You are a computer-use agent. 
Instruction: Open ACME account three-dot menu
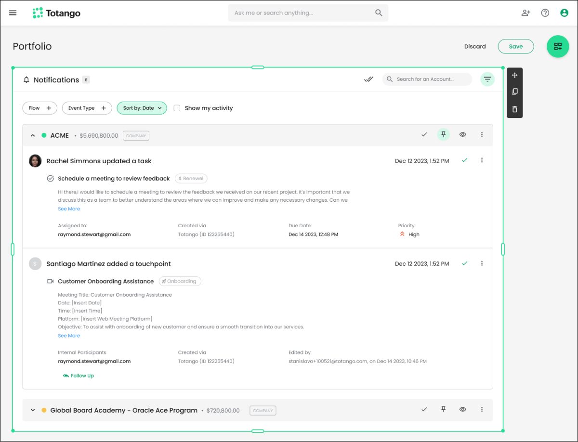coord(482,135)
